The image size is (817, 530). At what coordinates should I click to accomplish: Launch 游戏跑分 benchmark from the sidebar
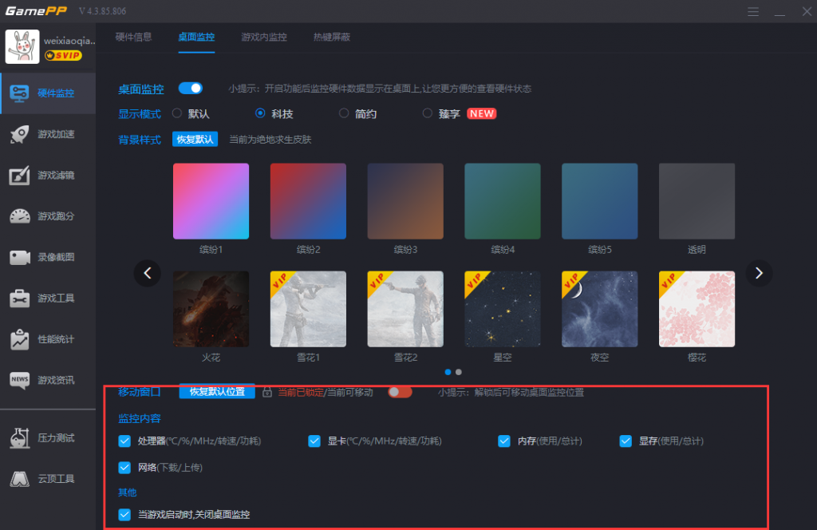(48, 216)
